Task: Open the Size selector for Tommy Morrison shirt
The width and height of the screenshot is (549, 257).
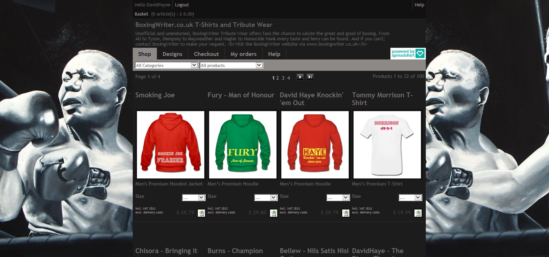Action: point(410,198)
